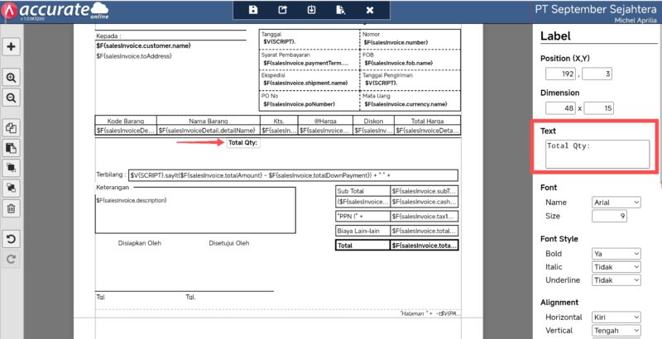Open the Bold dropdown set to Ya
662x339 pixels.
coord(616,253)
